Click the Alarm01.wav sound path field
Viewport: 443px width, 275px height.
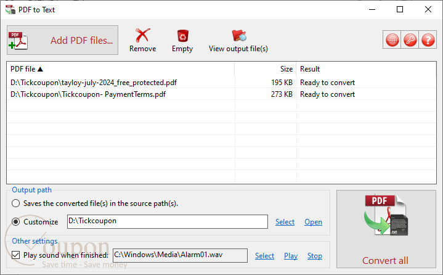[181, 255]
